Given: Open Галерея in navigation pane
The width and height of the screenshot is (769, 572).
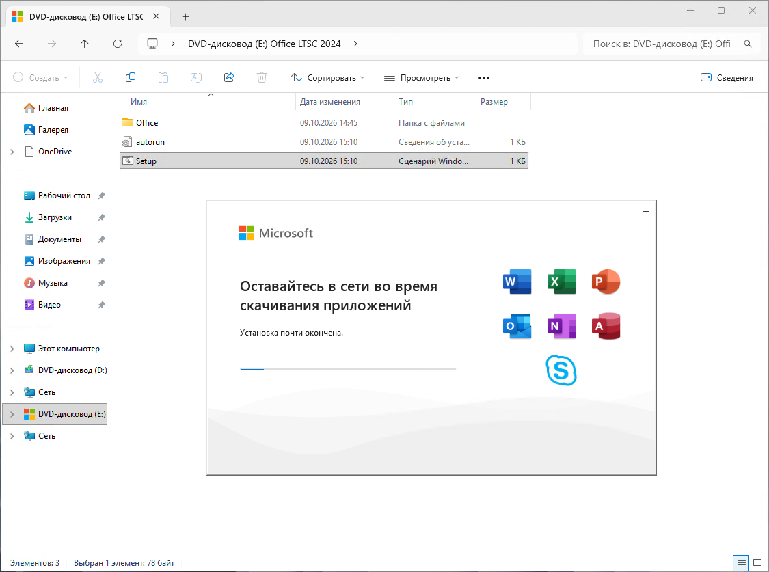Looking at the screenshot, I should 53,130.
